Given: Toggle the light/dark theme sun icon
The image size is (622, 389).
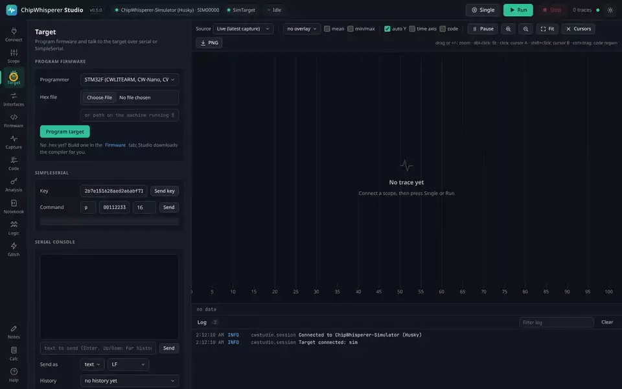Looking at the screenshot, I should 610,10.
